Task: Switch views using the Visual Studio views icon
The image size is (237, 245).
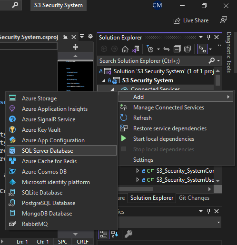Action: point(136,49)
